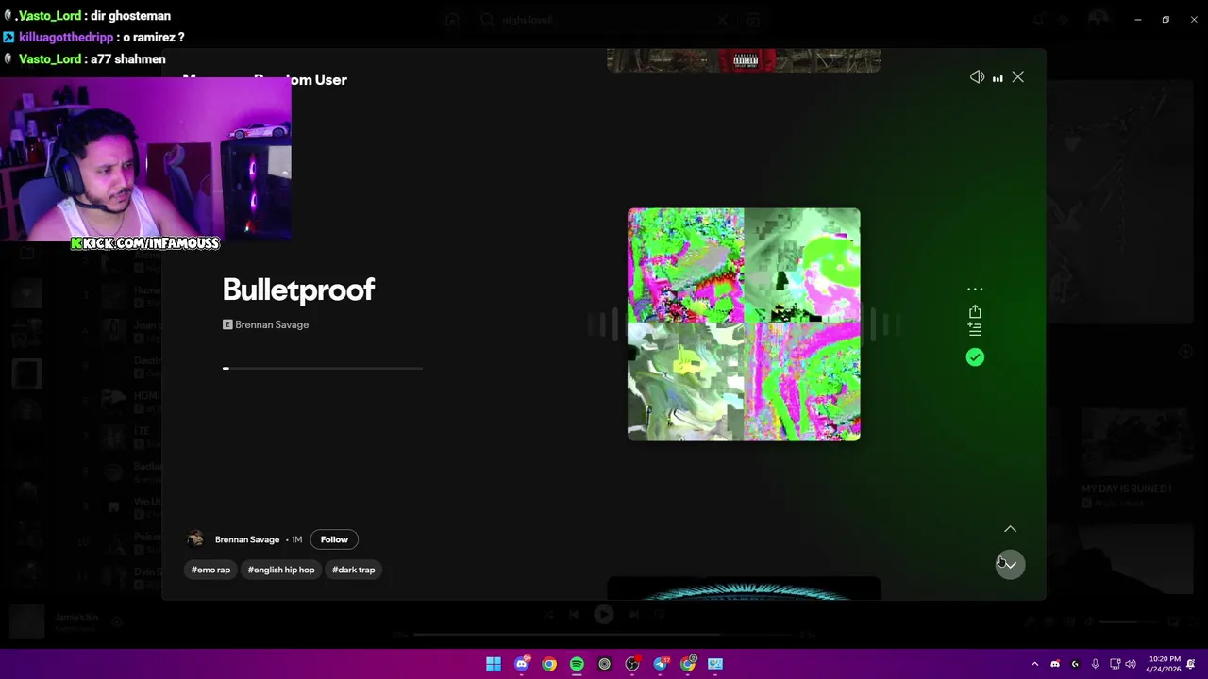Click the equalizer bars icon beside speaker
The height and width of the screenshot is (679, 1208).
998,78
